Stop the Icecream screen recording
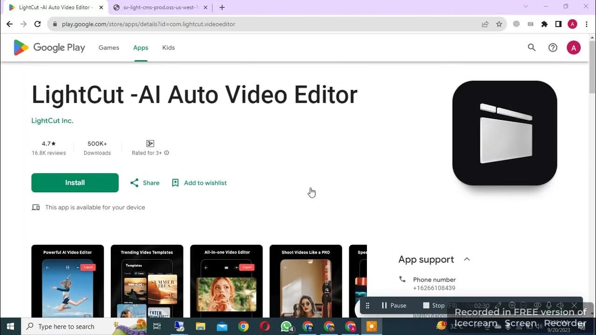The image size is (596, 335). [433, 306]
